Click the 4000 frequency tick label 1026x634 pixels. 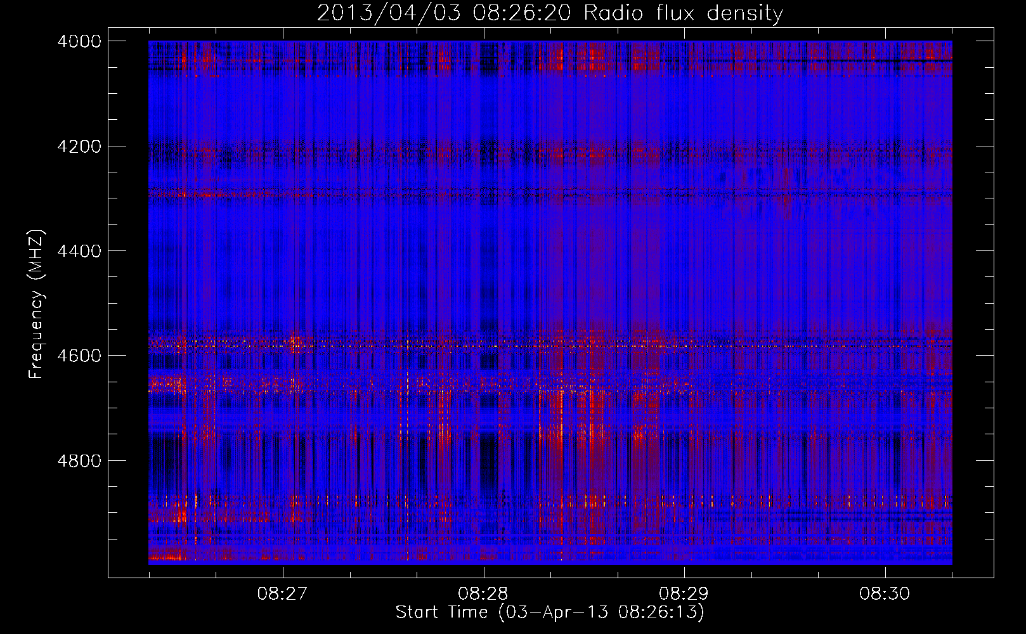pos(79,41)
